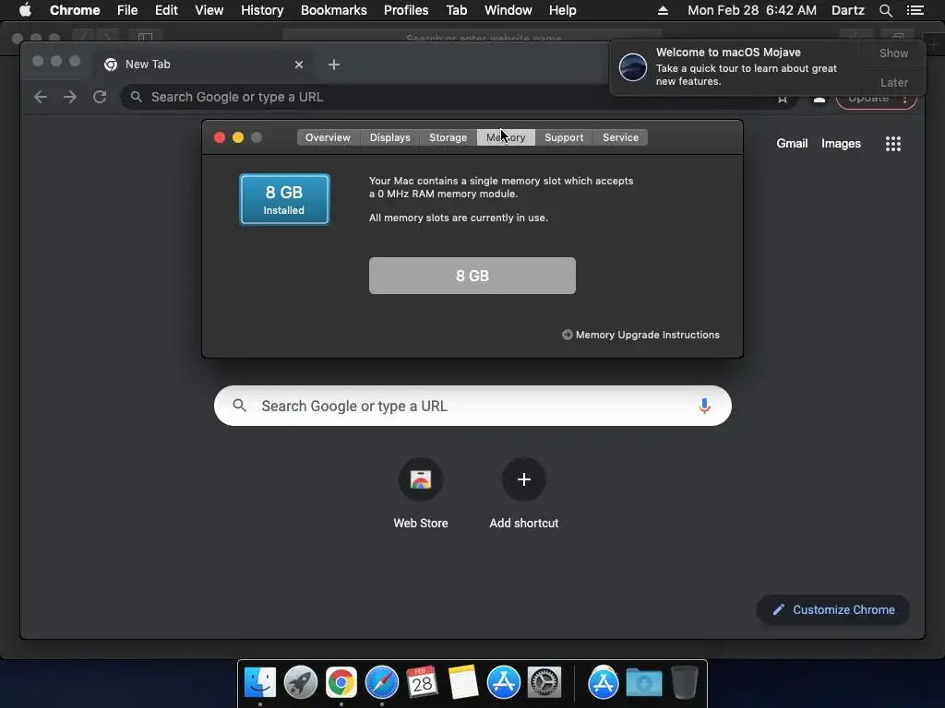This screenshot has width=945, height=708.
Task: Click Google search box on page
Action: [472, 406]
